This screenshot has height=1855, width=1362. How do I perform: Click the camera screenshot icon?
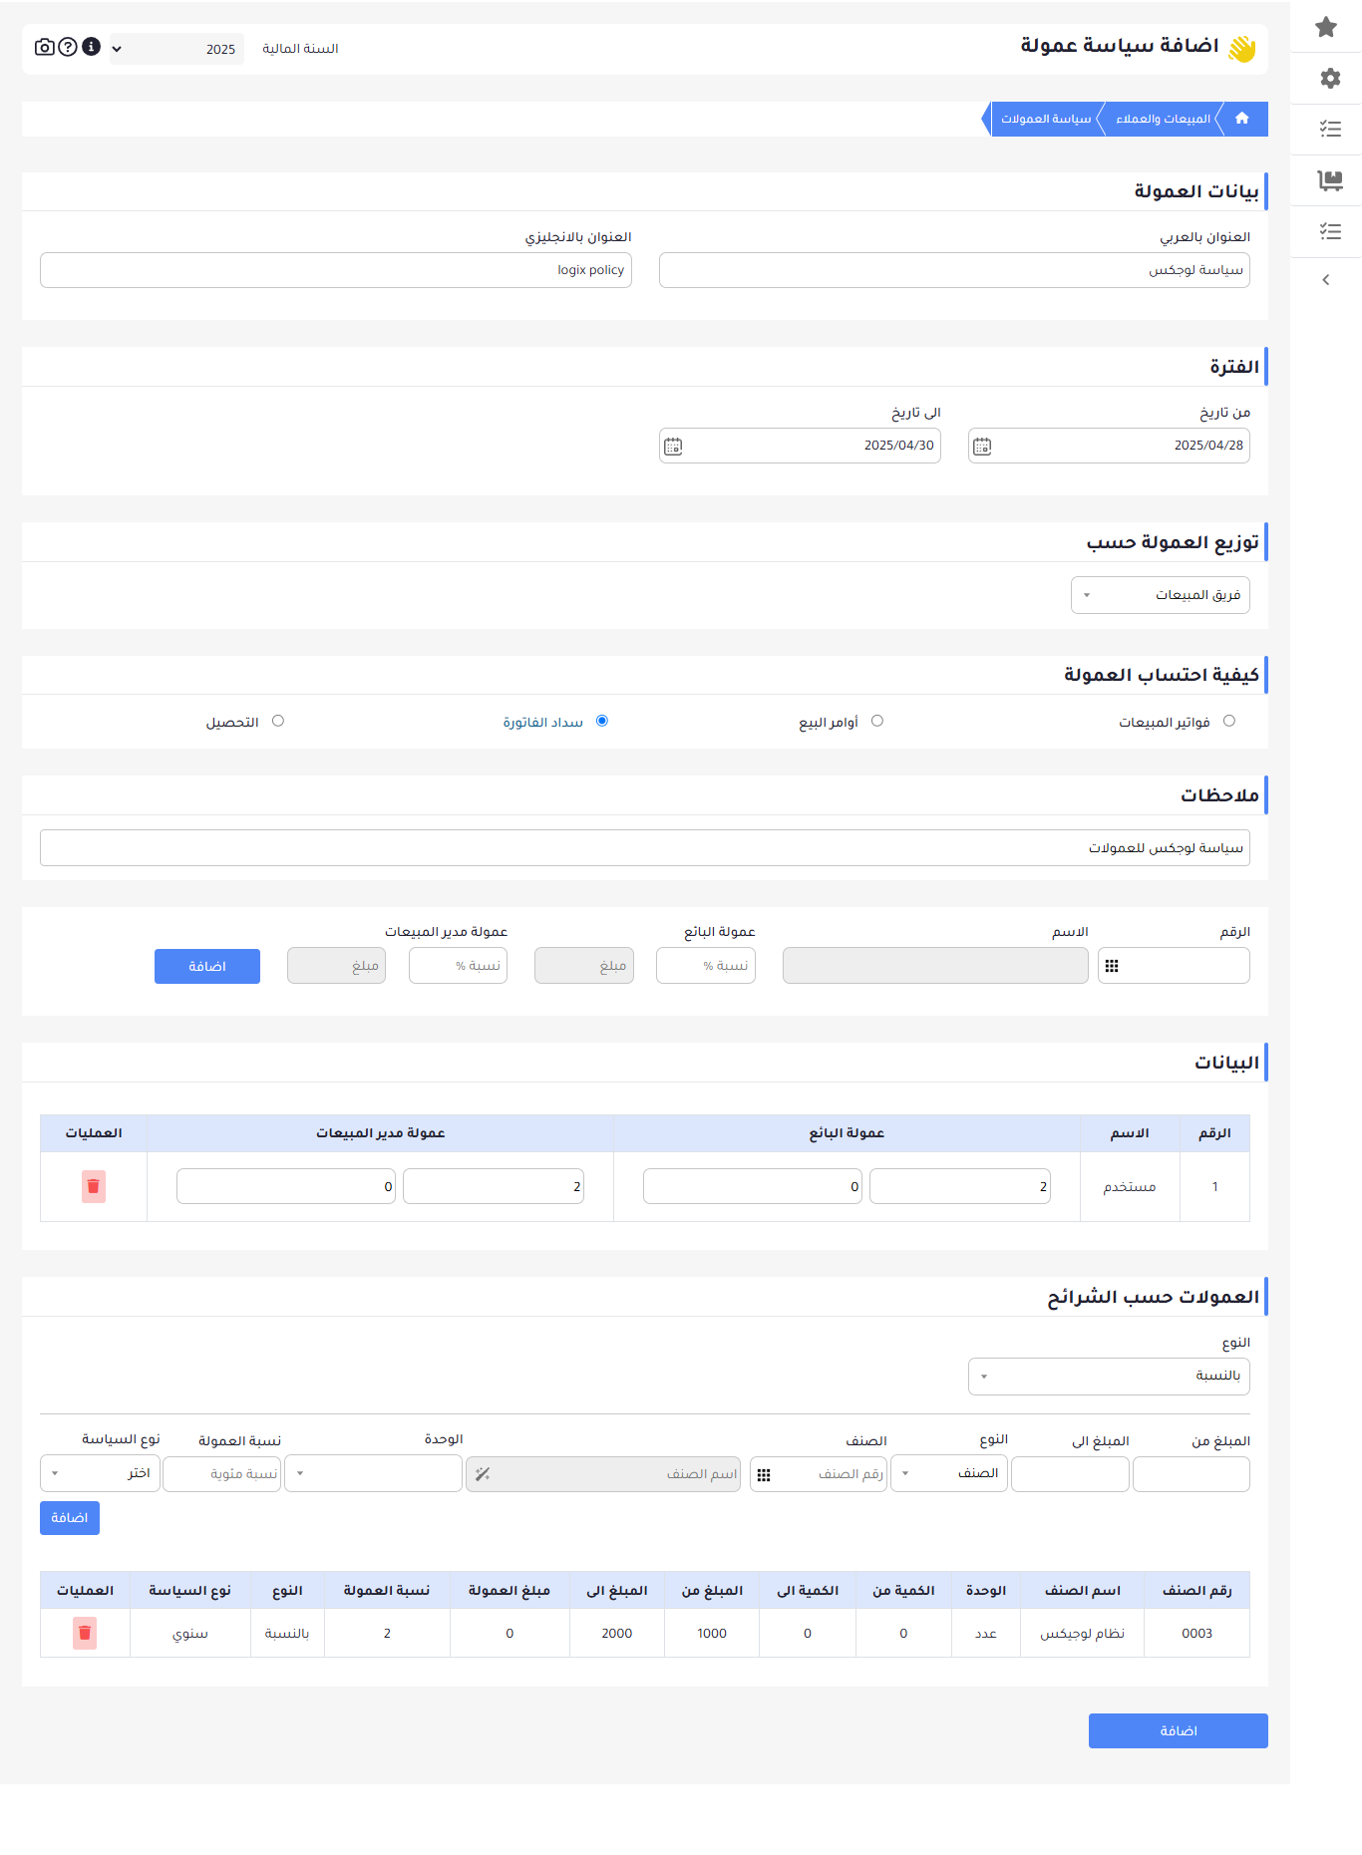(x=45, y=47)
